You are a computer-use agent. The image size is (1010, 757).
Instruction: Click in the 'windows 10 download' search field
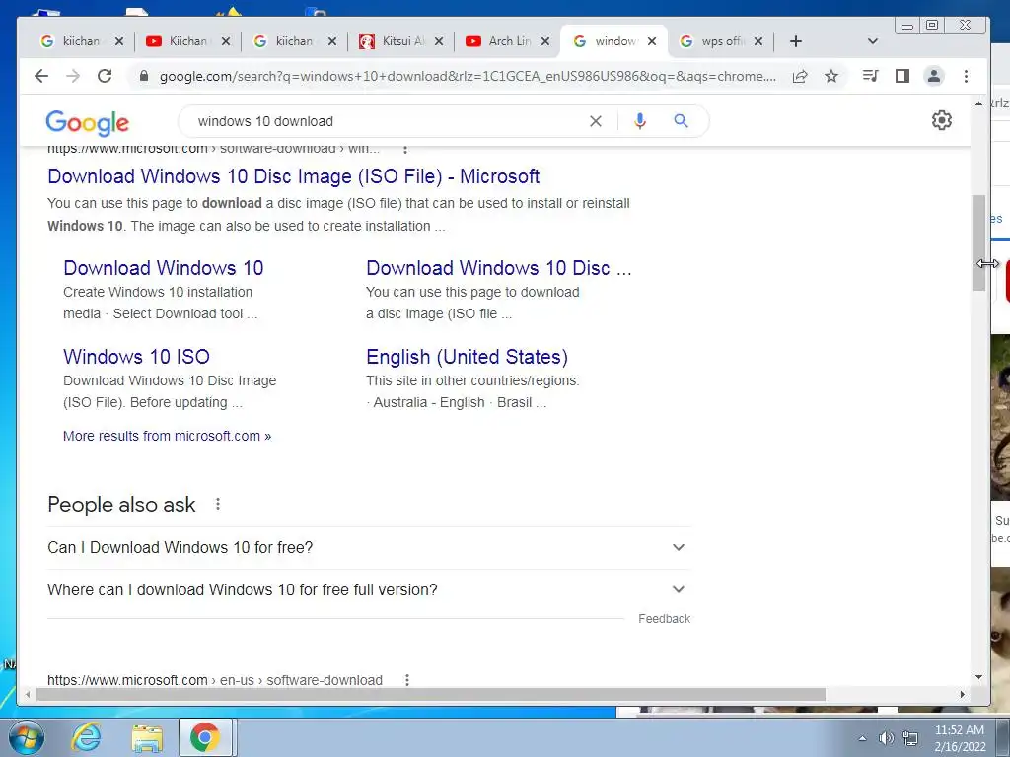point(387,121)
